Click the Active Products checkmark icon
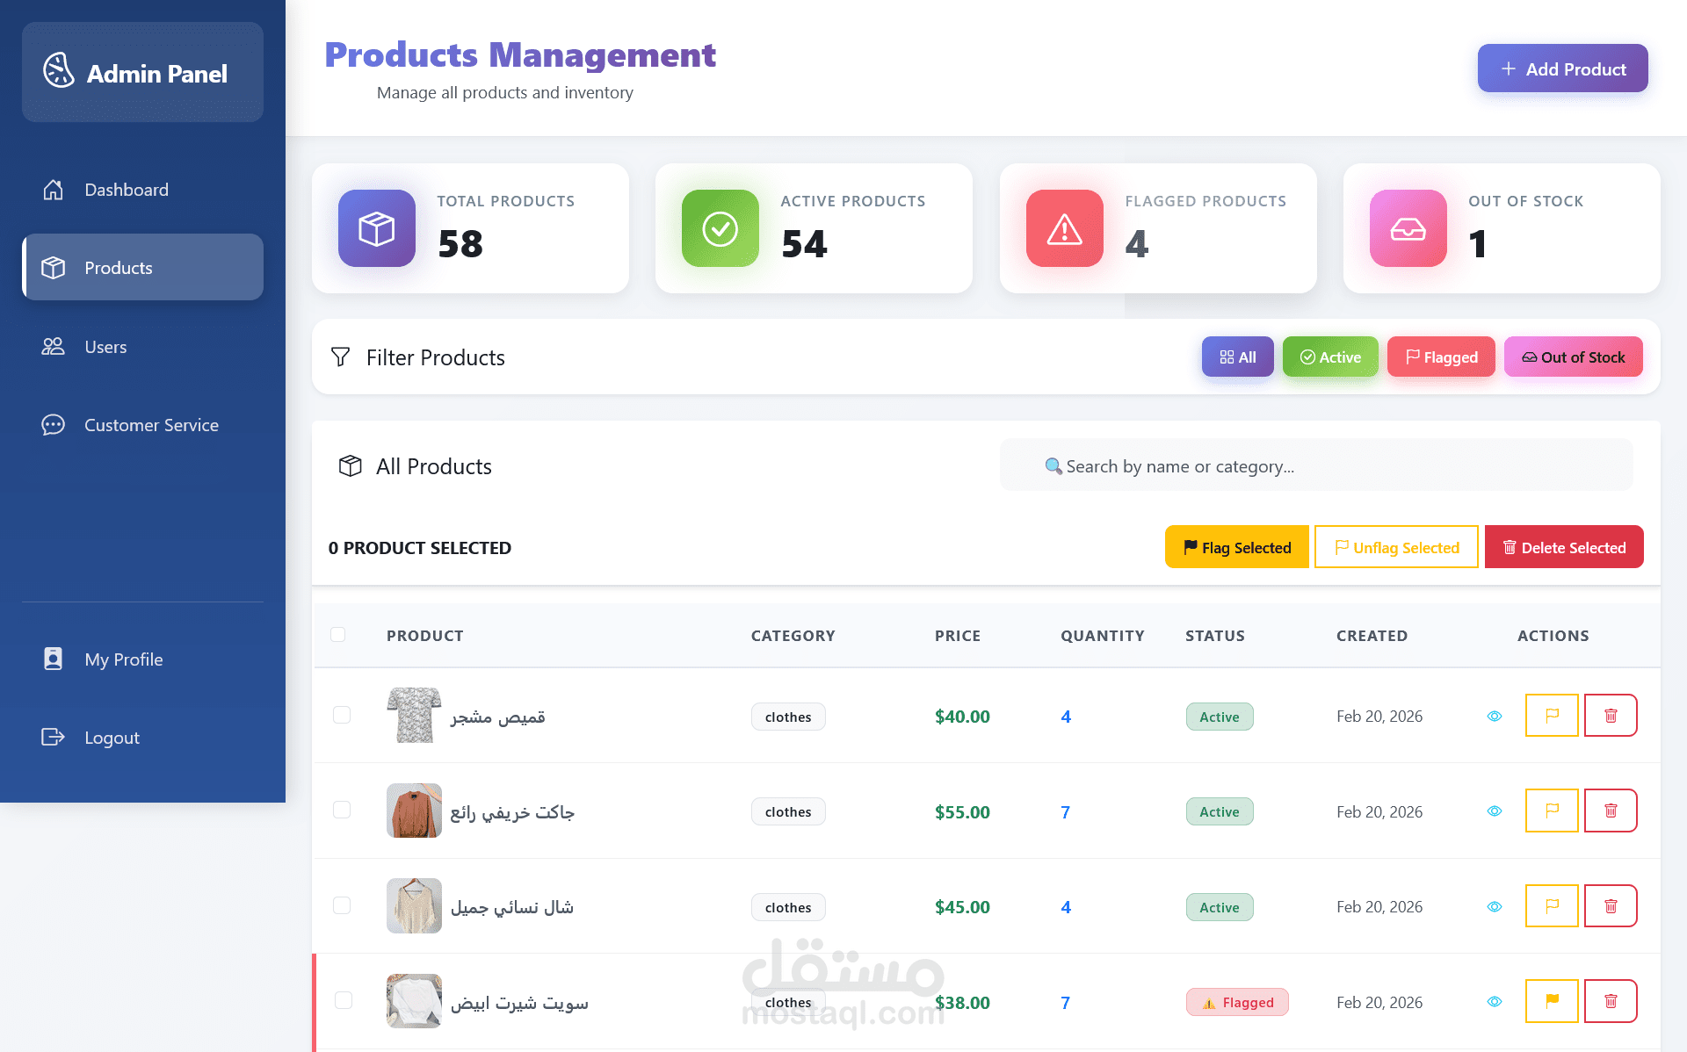 720,228
